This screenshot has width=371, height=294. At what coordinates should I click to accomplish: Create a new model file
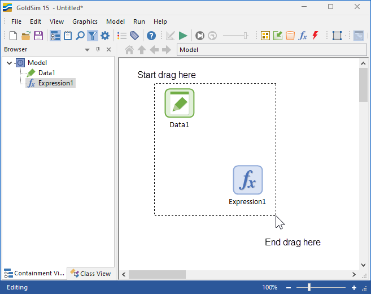coord(13,36)
